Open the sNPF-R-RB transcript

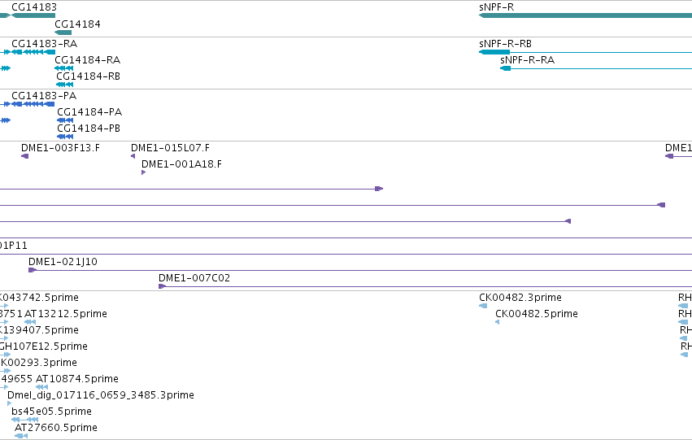coord(585,52)
